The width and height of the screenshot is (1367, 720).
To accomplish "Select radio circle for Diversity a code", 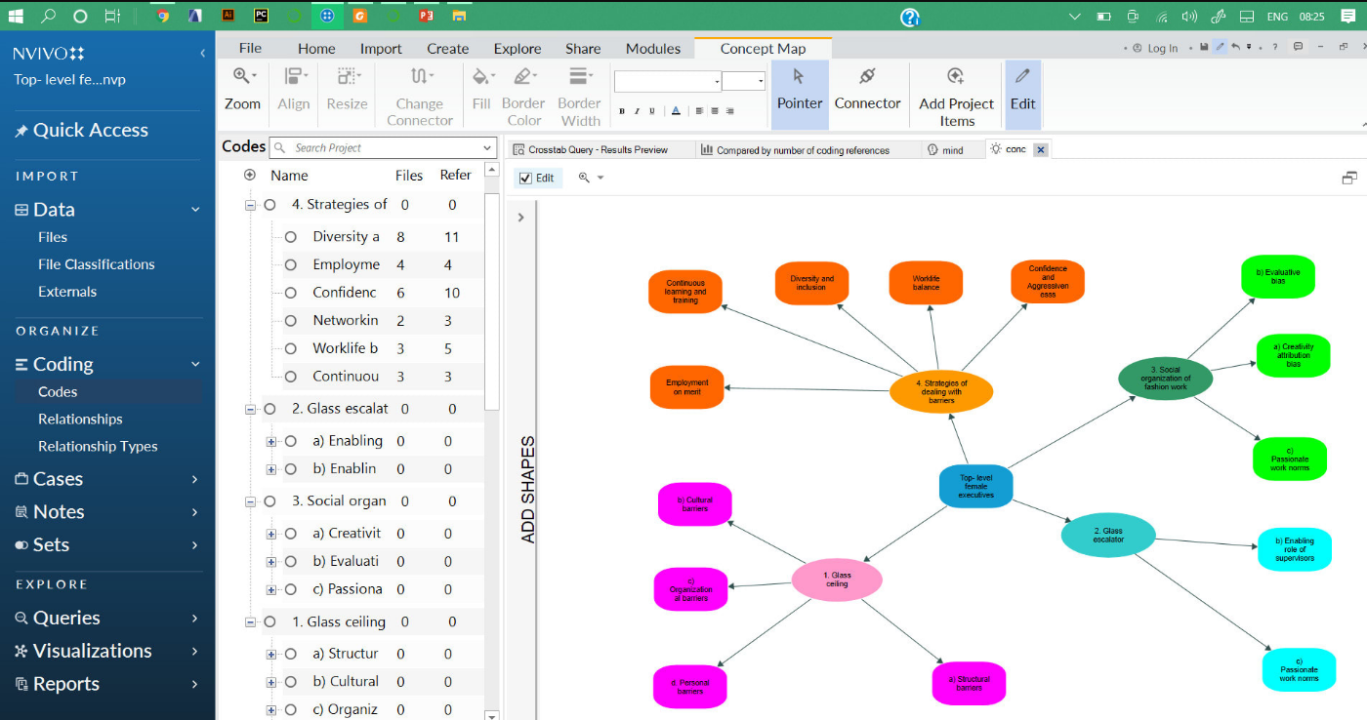I will (290, 237).
